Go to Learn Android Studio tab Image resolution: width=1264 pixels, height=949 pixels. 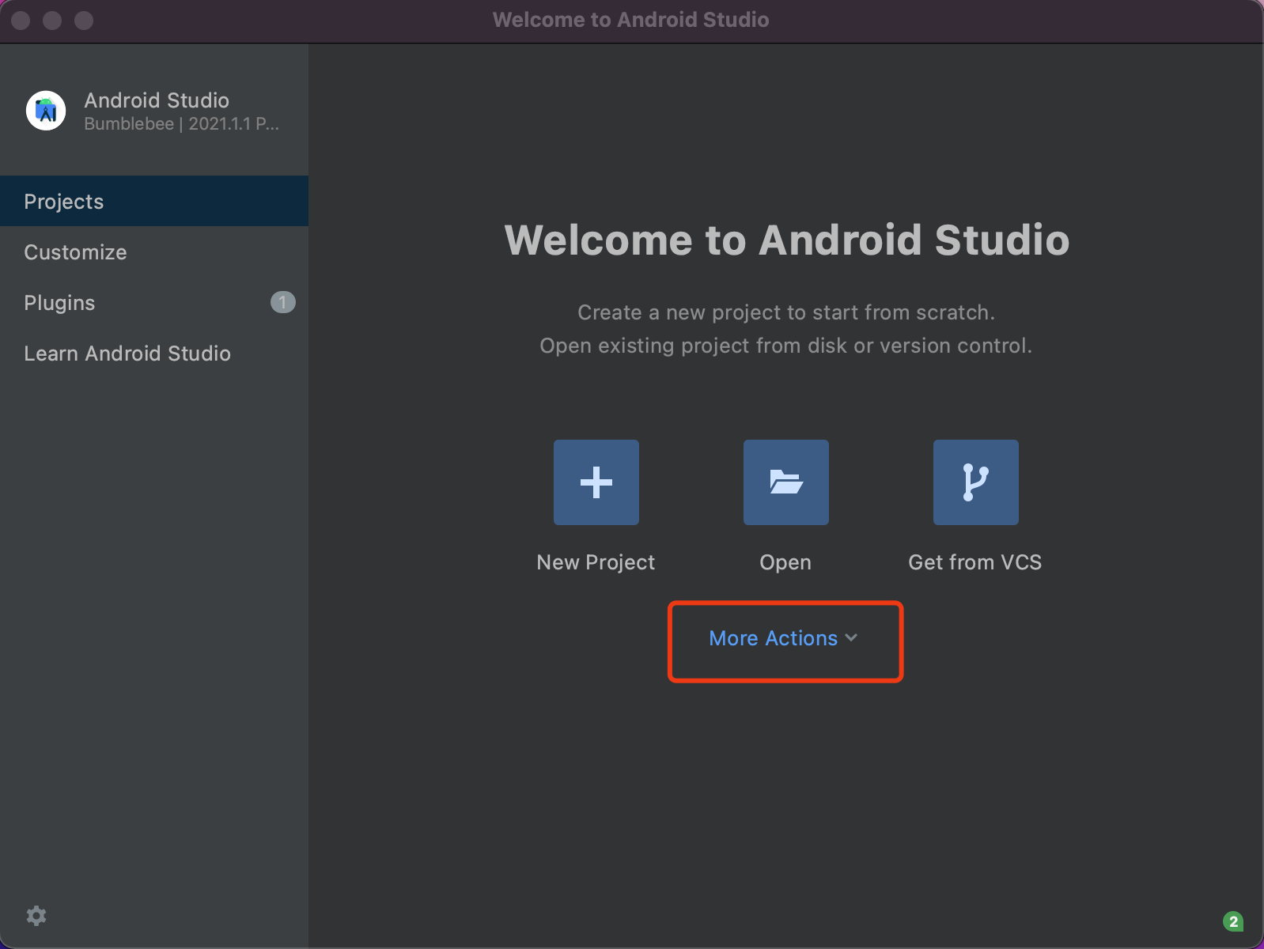(154, 353)
